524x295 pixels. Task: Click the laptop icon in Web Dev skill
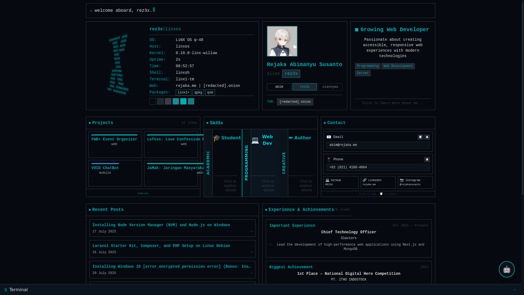255,140
